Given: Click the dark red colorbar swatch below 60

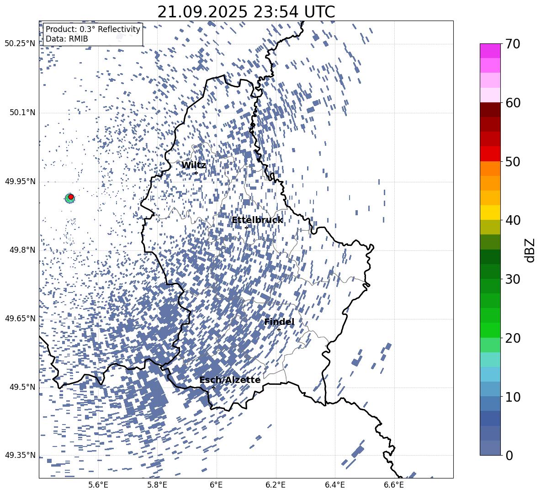Looking at the screenshot, I should click(x=490, y=110).
